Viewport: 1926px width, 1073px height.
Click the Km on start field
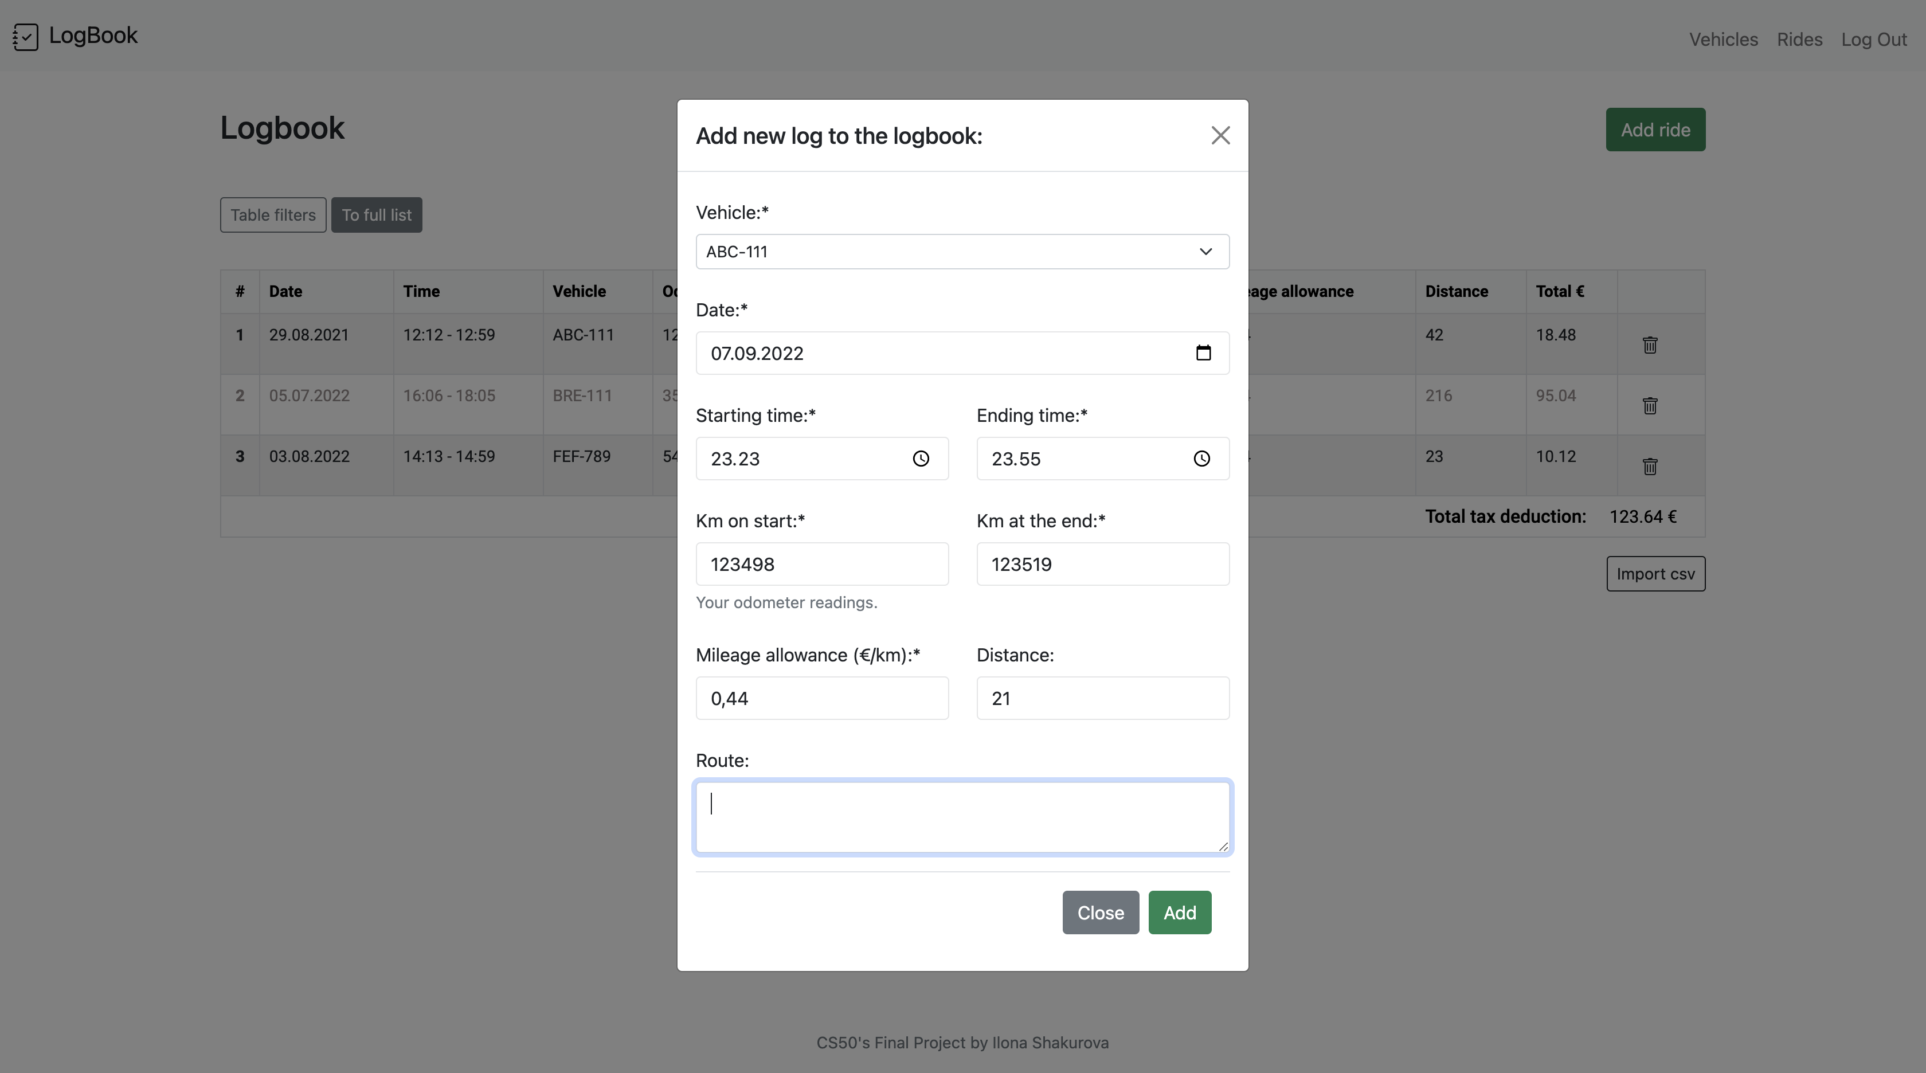821,564
